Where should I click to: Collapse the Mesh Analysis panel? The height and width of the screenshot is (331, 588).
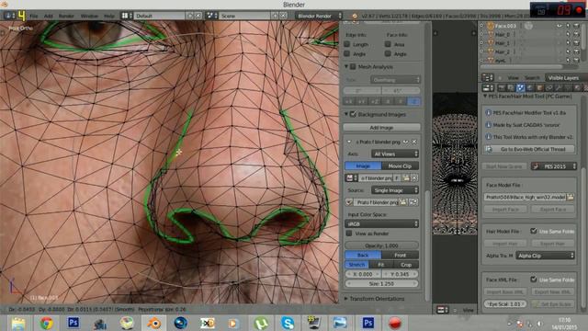tap(346, 66)
